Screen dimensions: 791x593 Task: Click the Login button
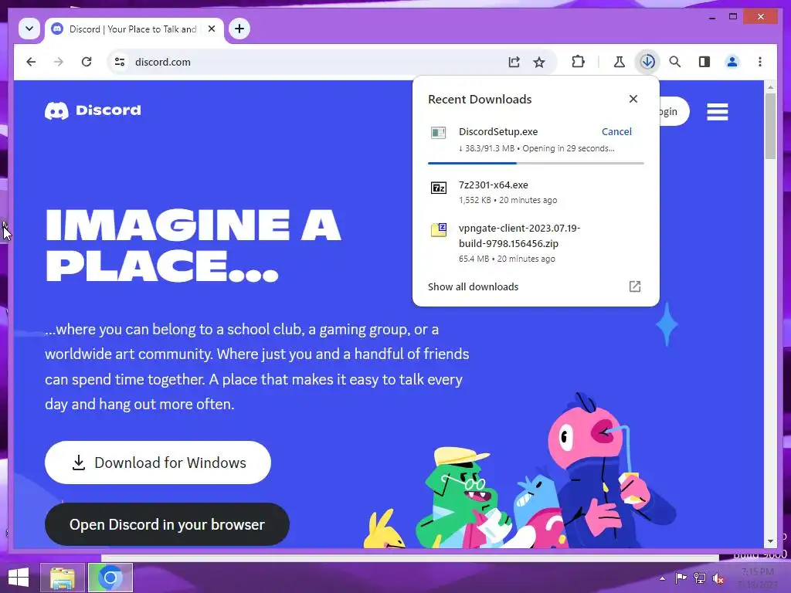[x=674, y=111]
